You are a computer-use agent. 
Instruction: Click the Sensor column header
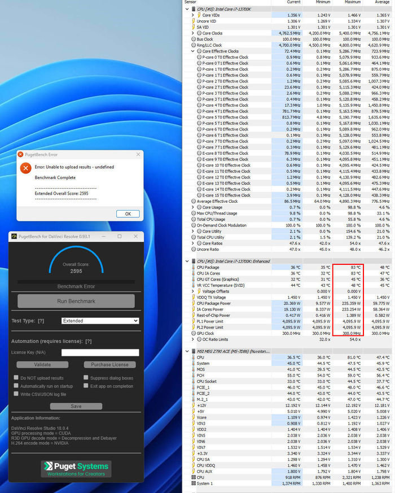pyautogui.click(x=190, y=2)
